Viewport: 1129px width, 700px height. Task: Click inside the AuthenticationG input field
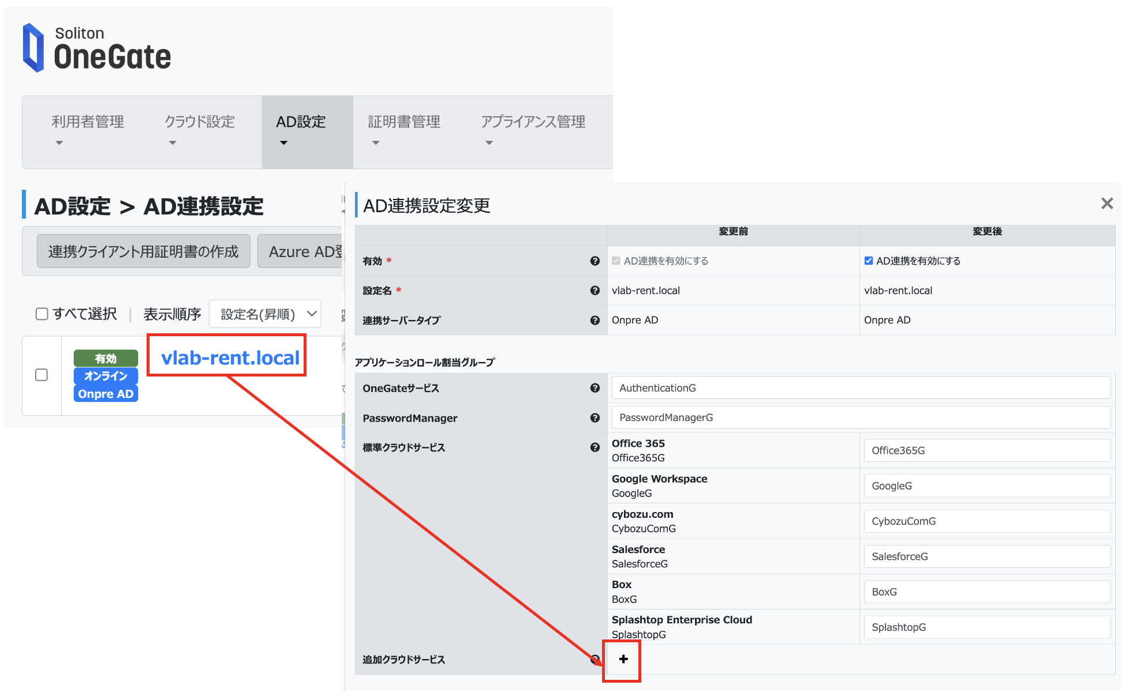pyautogui.click(x=860, y=387)
